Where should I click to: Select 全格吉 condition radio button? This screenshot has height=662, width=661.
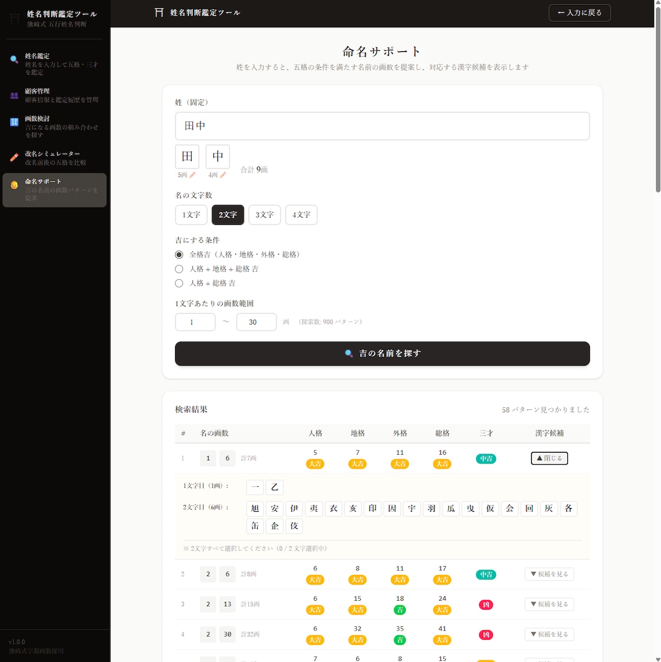179,255
